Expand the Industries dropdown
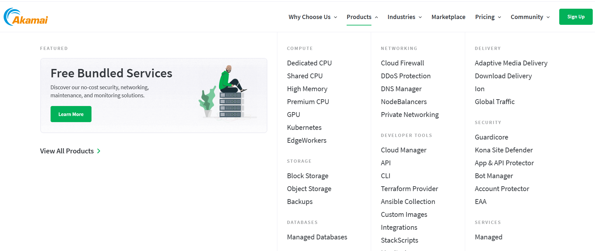 point(404,17)
